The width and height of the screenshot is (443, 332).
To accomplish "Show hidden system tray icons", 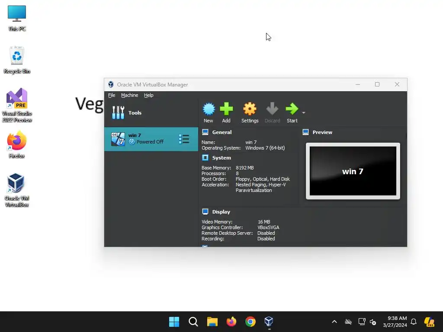I will click(x=334, y=322).
